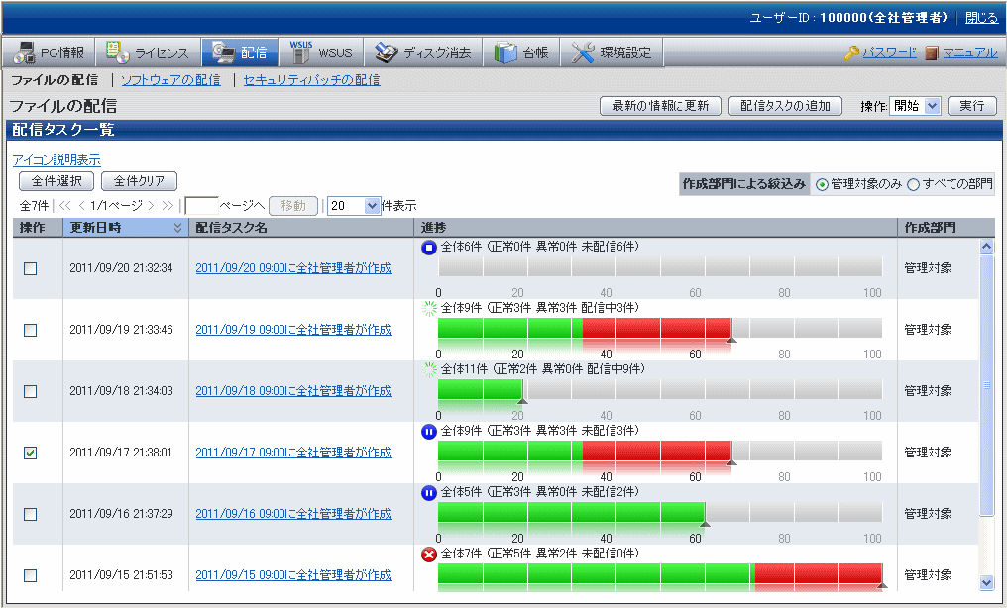Click the red error icon for 2011/09/15 task

click(x=429, y=554)
